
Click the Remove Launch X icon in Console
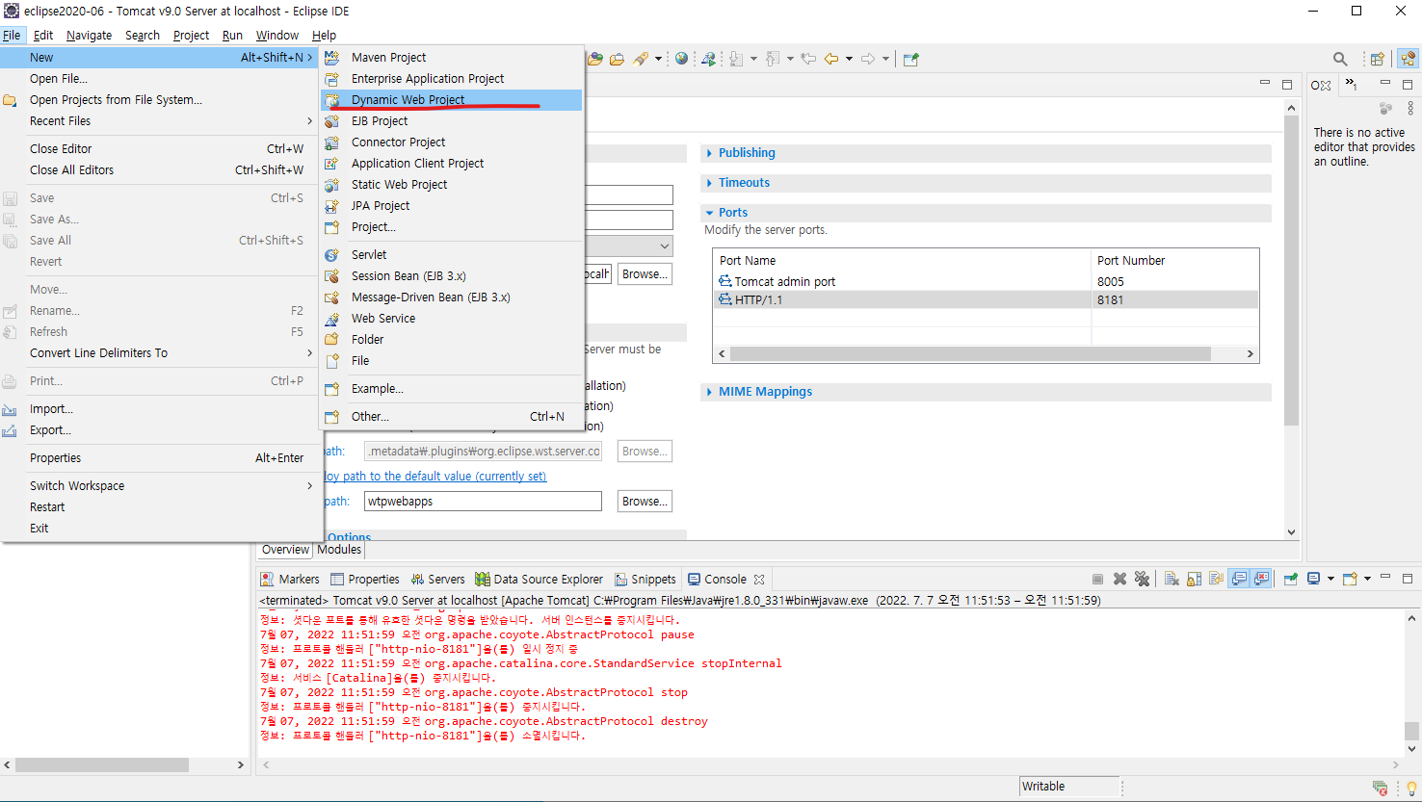1119,579
